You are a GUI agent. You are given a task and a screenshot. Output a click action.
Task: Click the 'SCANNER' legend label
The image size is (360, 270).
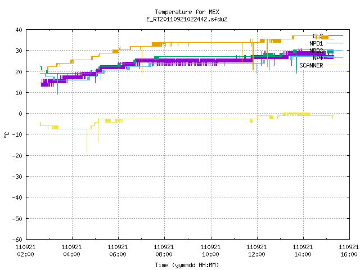311,65
